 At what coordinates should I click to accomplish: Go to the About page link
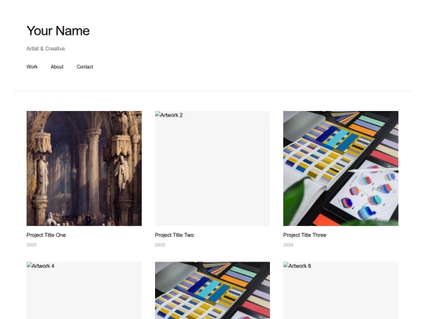pyautogui.click(x=57, y=67)
